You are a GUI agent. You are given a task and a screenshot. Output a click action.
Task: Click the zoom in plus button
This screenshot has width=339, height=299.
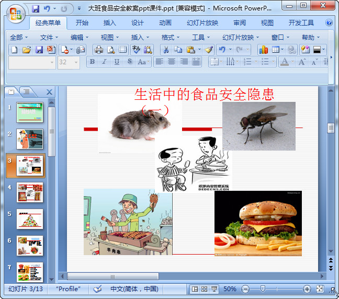(307, 289)
